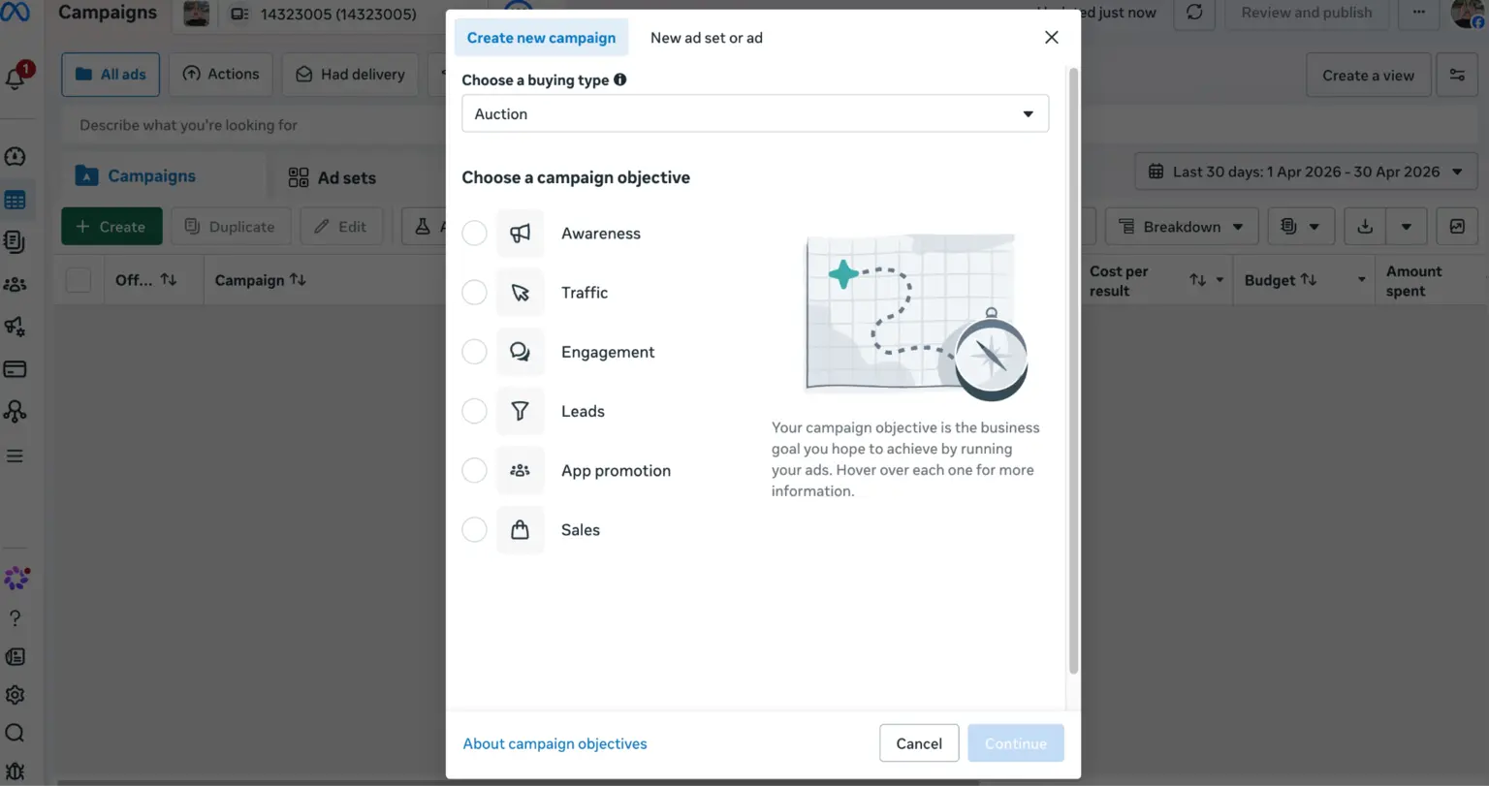The width and height of the screenshot is (1489, 786).
Task: Click the Create a view button
Action: [1368, 76]
